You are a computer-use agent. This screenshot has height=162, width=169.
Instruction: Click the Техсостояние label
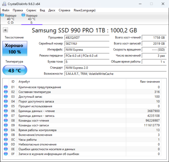14,37
